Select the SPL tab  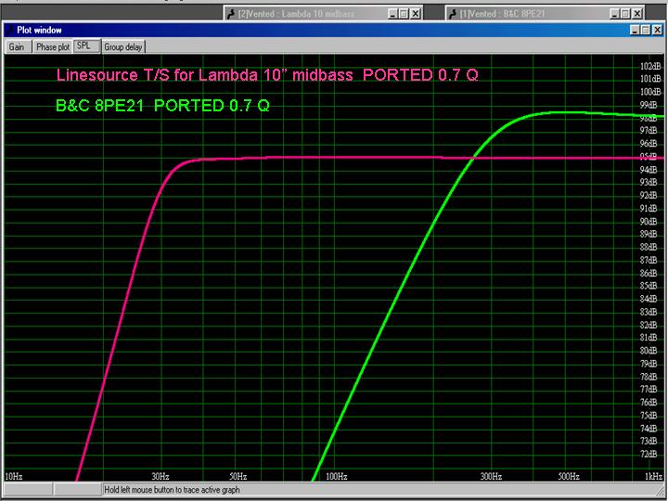[87, 46]
